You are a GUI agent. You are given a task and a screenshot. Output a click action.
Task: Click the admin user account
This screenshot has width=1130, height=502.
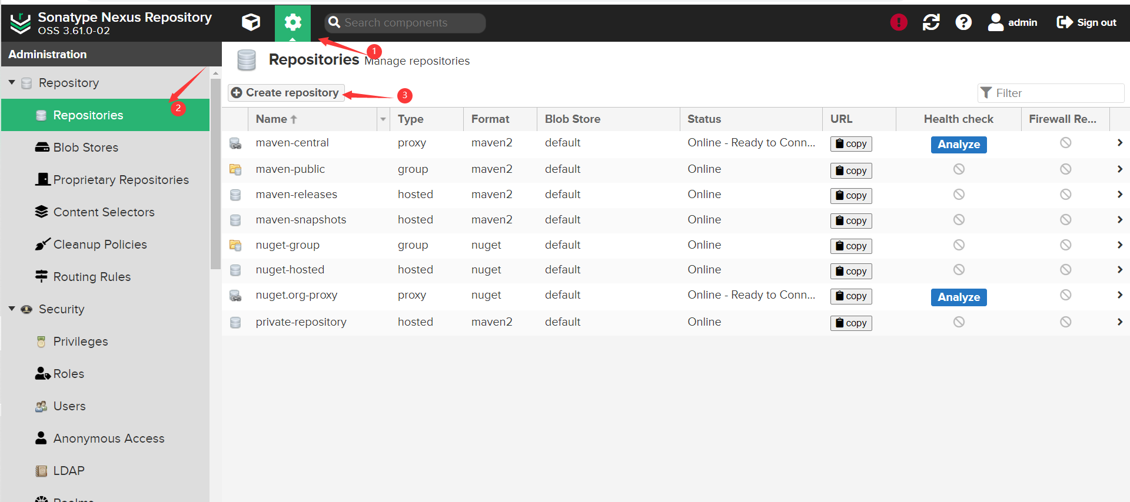click(x=1012, y=22)
